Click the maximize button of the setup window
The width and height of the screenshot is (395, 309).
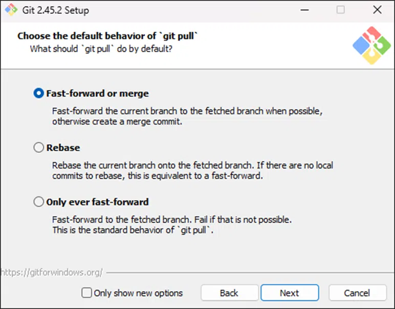[340, 10]
